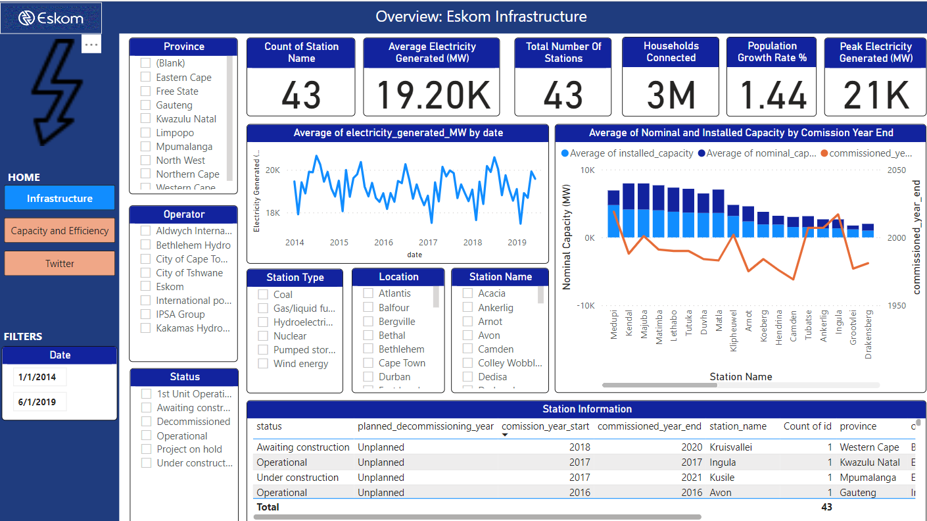Image resolution: width=927 pixels, height=521 pixels.
Task: Sort table by the station_name column header
Action: tap(738, 426)
